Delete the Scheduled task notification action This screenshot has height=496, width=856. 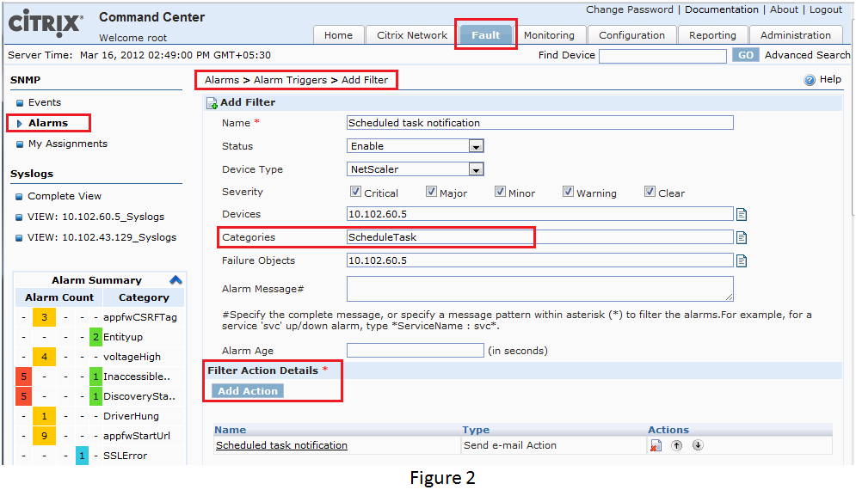[x=656, y=445]
